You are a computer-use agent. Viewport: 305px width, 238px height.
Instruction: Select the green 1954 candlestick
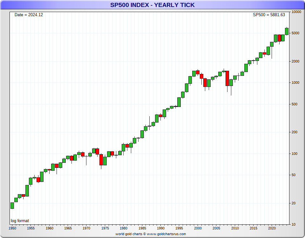tap(27, 191)
